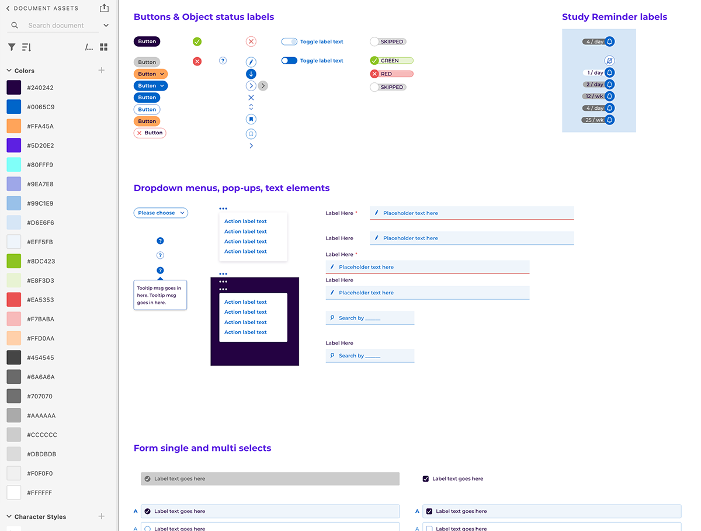701x531 pixels.
Task: Toggle the light blue switch
Action: pos(289,41)
